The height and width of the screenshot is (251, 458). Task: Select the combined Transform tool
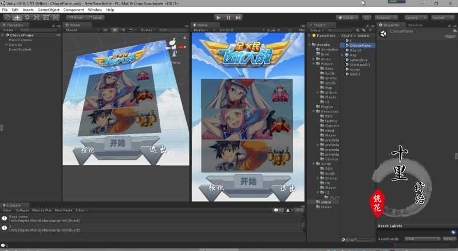tap(56, 18)
